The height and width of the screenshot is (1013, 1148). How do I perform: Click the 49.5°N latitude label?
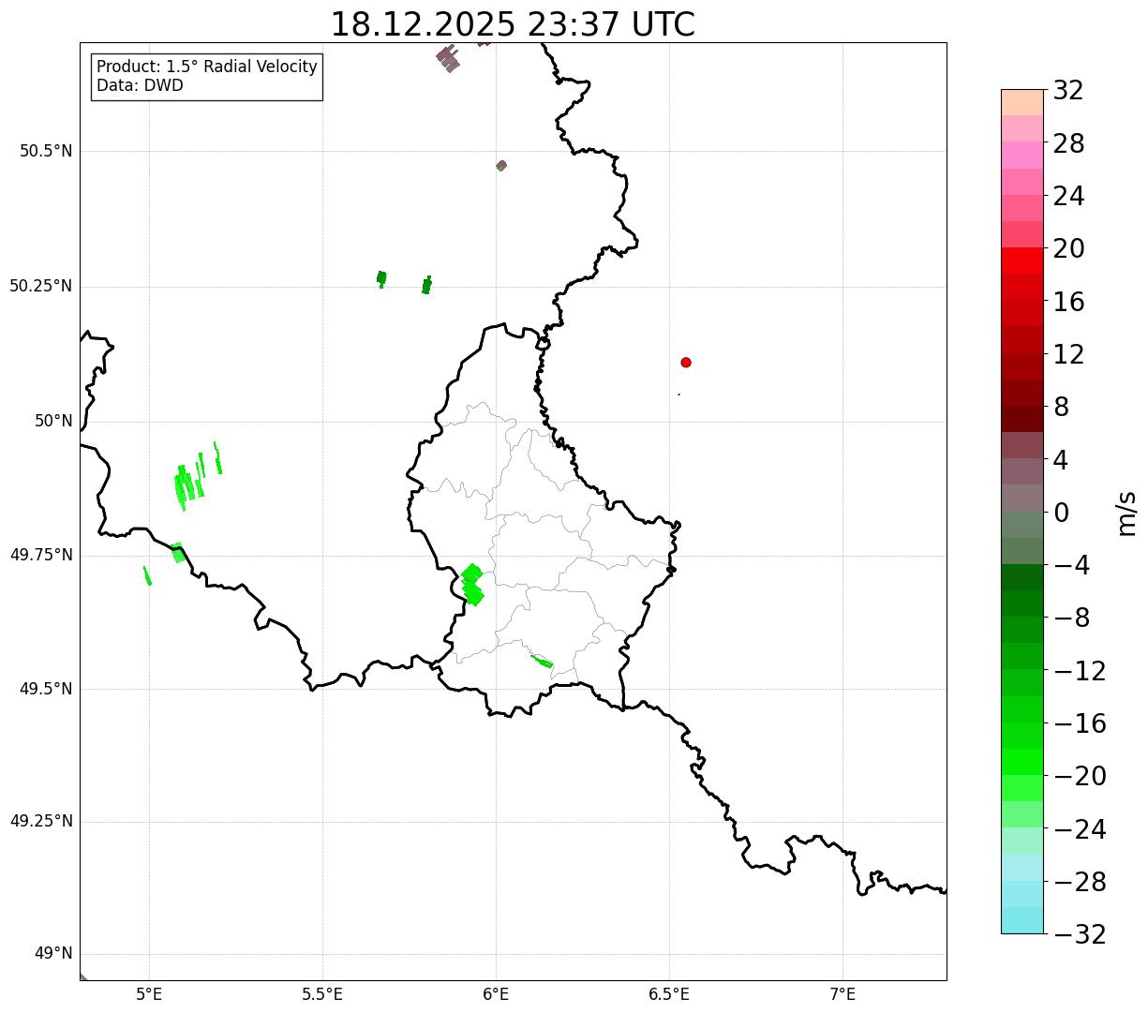[46, 689]
